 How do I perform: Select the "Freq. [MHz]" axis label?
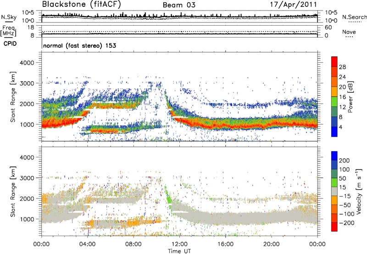tap(8, 31)
